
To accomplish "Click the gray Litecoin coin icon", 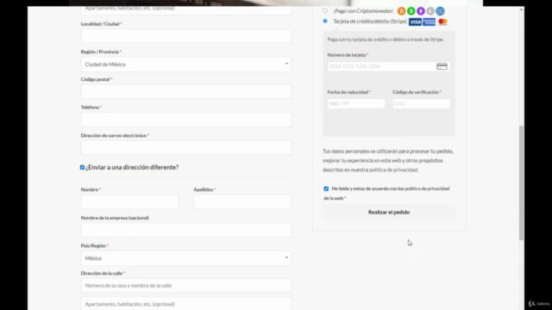I will [430, 11].
